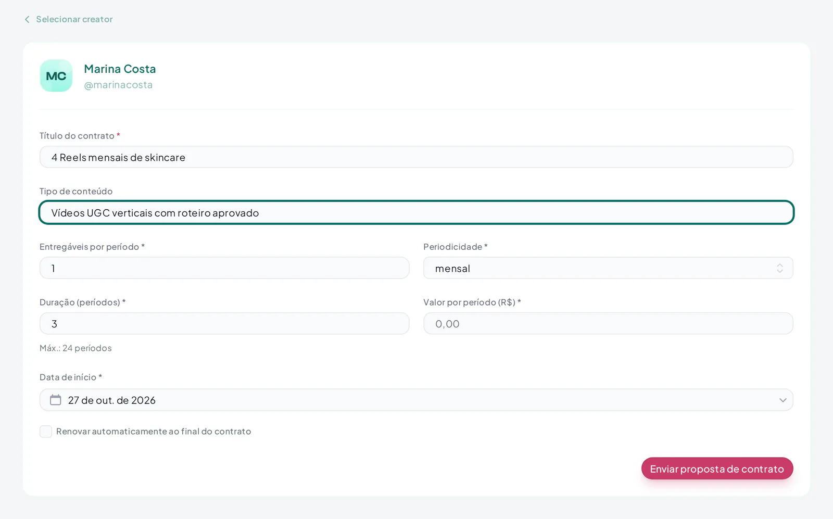
Task: Open the Data de início date picker
Action: click(x=416, y=400)
